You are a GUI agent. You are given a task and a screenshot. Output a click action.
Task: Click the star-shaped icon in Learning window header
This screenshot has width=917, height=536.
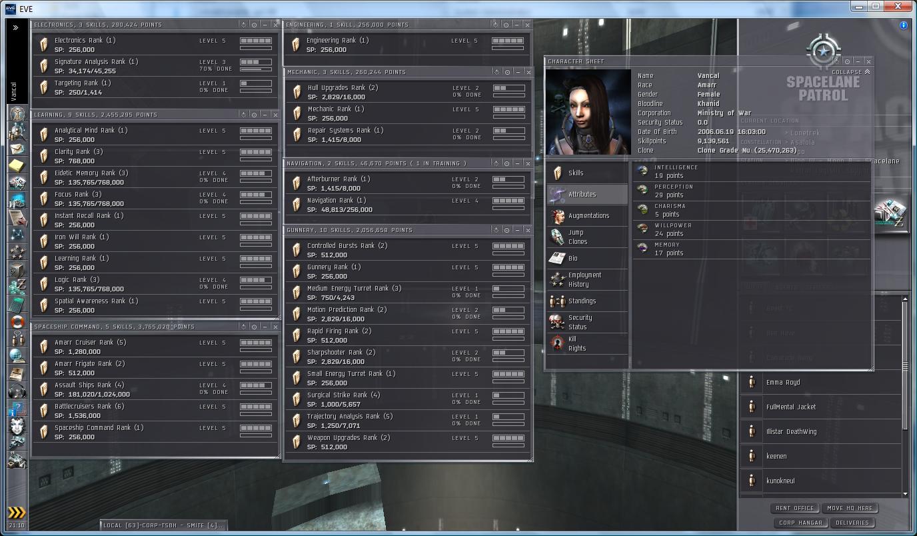243,115
